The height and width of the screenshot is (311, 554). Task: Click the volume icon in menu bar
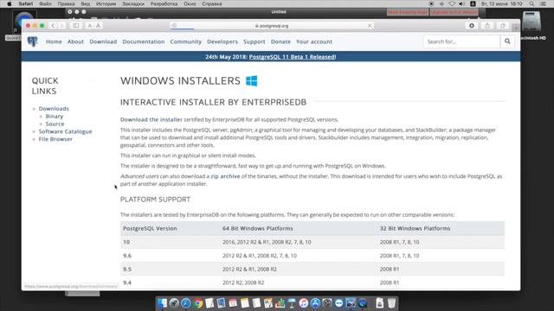[x=461, y=3]
